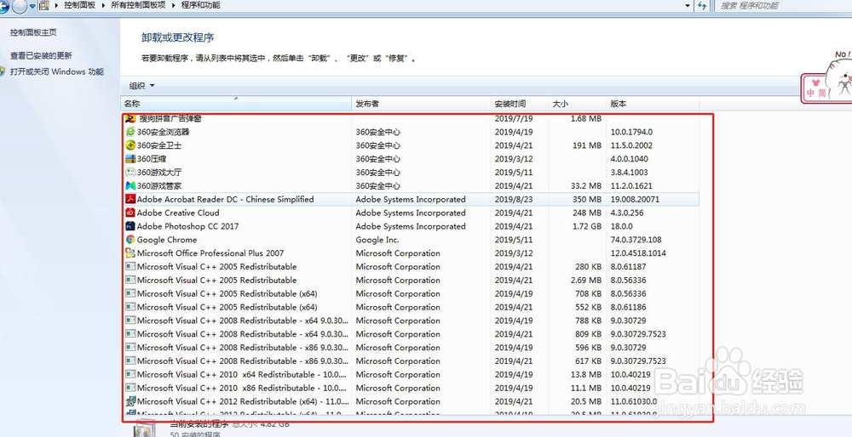Click the icon of Visual C++ 2012 Redistributable (x64) 20.5 MB
This screenshot has height=437, width=852.
[x=130, y=402]
